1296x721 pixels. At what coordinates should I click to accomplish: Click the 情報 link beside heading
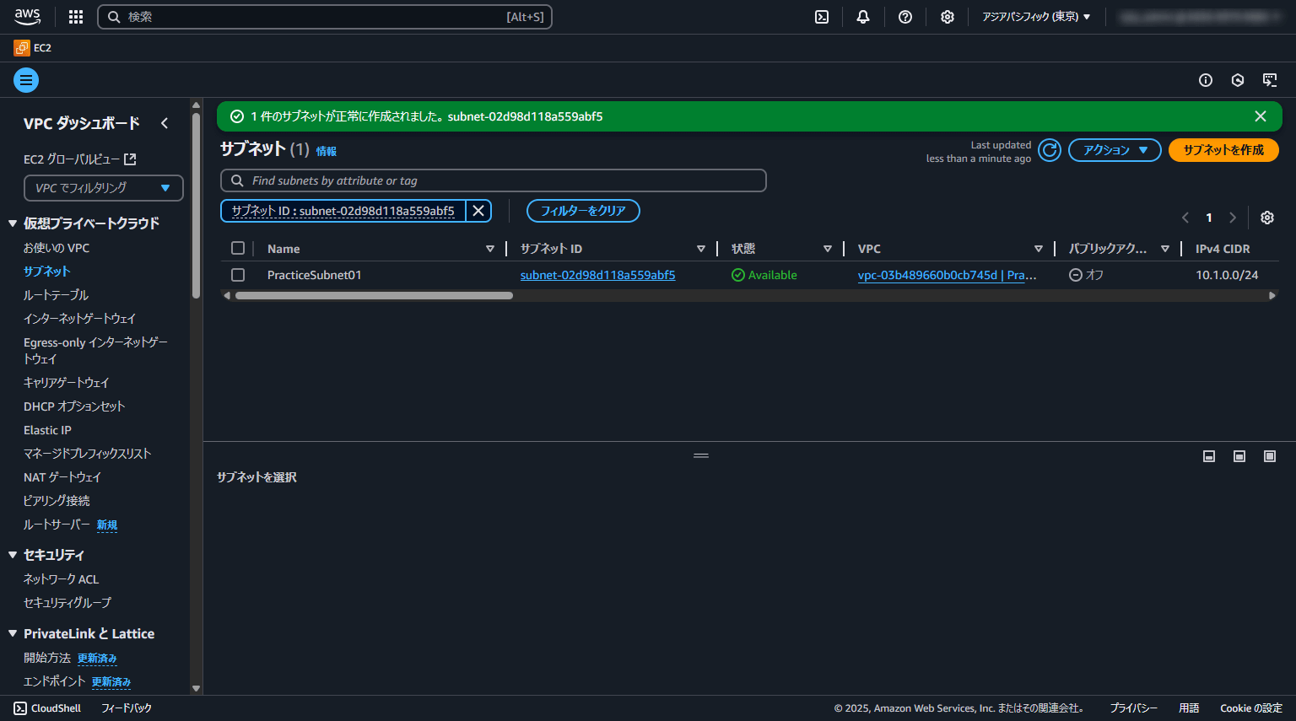[327, 151]
